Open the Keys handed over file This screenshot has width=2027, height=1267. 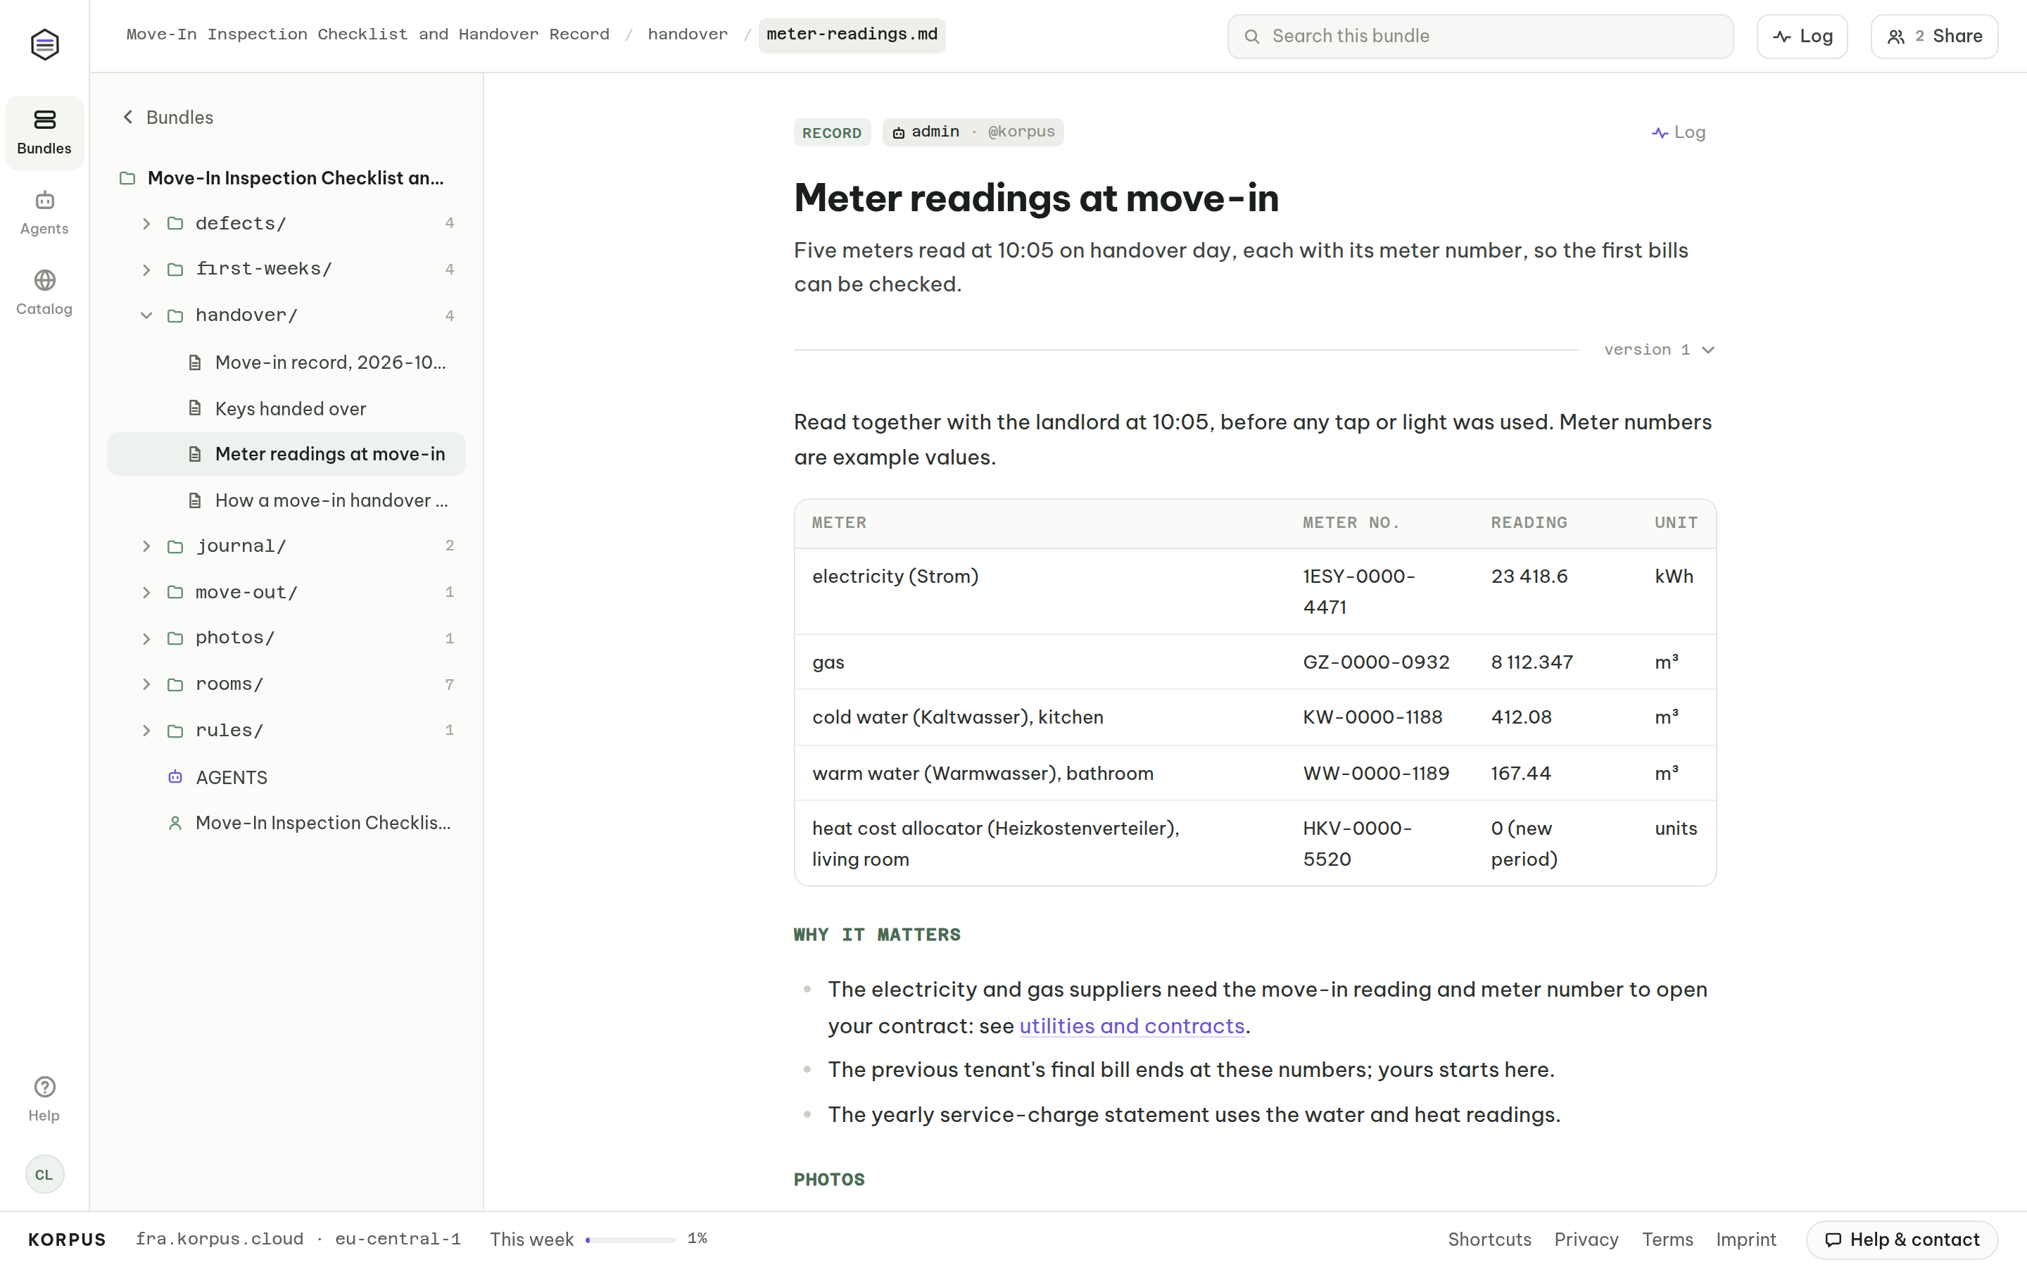click(x=286, y=408)
